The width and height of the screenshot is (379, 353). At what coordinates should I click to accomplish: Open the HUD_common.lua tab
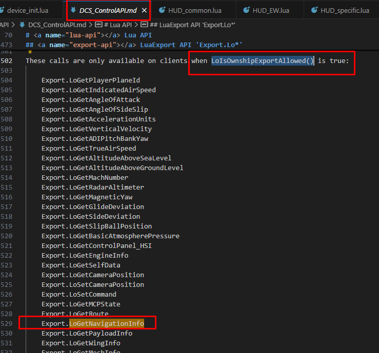coord(194,11)
